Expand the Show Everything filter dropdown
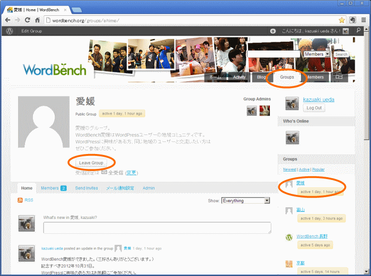Image resolution: width=371 pixels, height=276 pixels. (x=246, y=201)
